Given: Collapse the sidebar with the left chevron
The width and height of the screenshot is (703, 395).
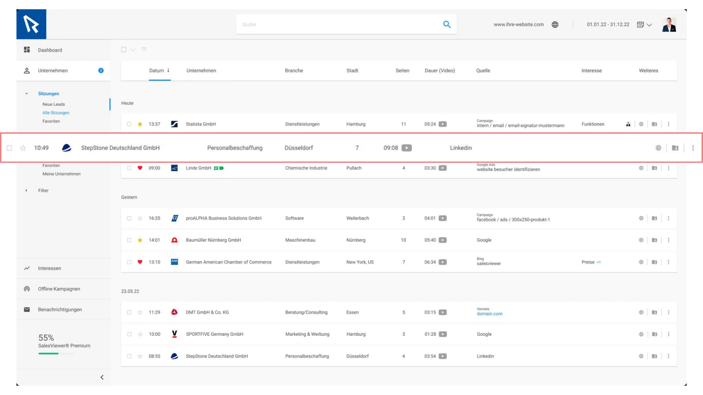Looking at the screenshot, I should point(102,377).
